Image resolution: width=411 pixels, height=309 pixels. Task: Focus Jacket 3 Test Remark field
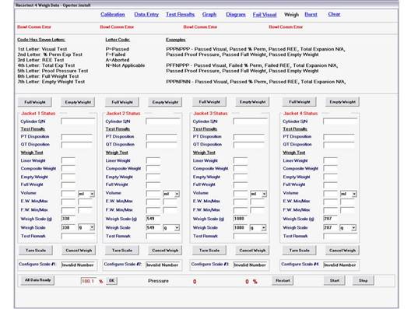point(251,236)
